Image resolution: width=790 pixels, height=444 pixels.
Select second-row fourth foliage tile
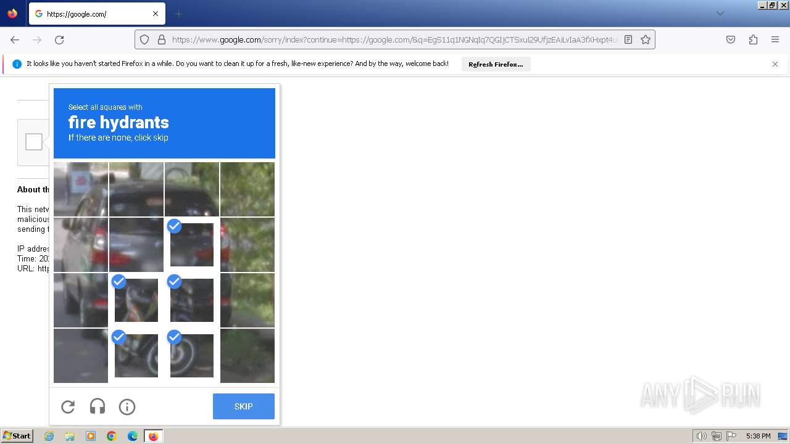pyautogui.click(x=247, y=245)
